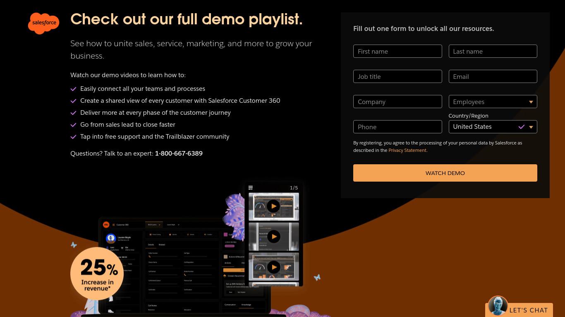Play the second demo video thumbnail
The width and height of the screenshot is (565, 317).
point(273,237)
